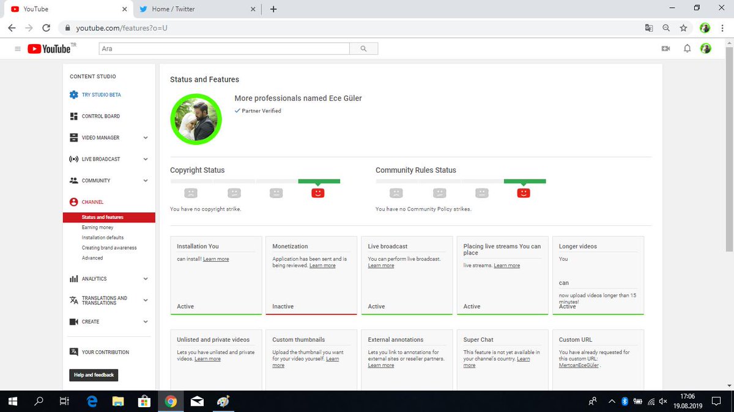
Task: Open a new browser tab
Action: tap(273, 9)
